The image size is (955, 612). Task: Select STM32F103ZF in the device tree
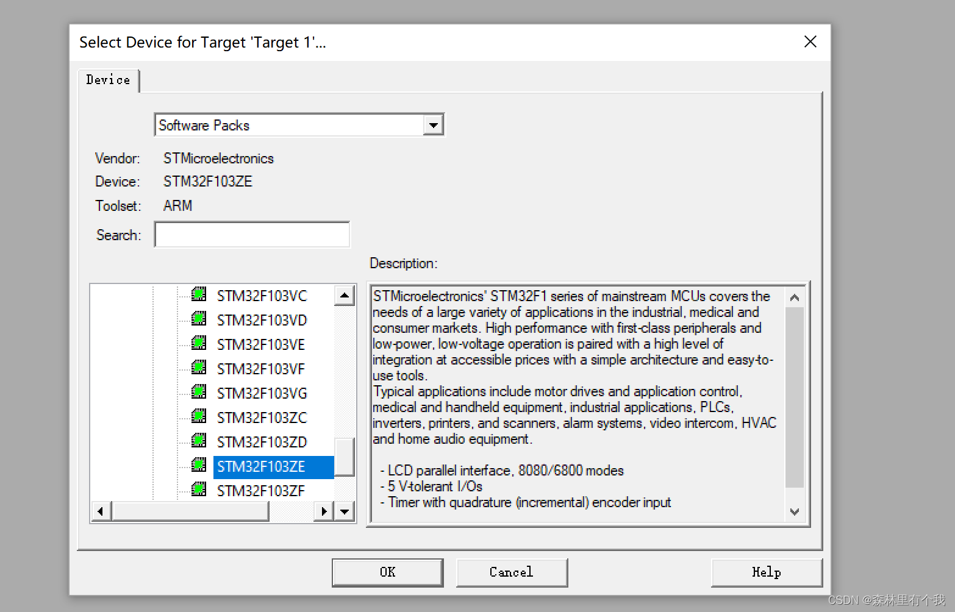[x=260, y=491]
